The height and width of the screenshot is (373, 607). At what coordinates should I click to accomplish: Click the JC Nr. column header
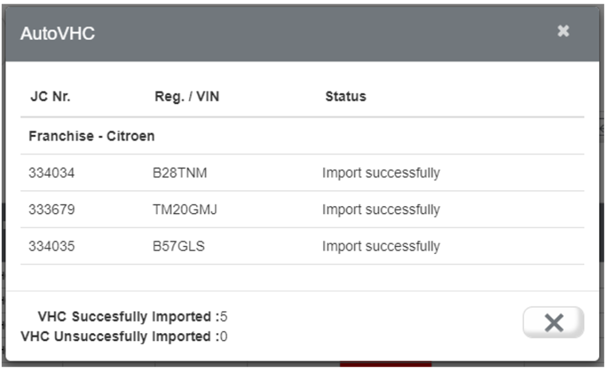(50, 96)
